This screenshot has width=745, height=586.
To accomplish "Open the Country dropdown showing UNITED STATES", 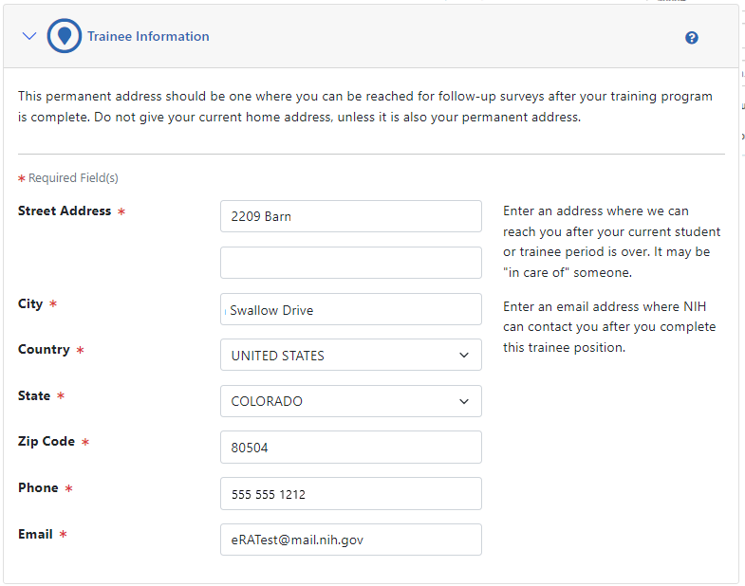I will [x=350, y=356].
